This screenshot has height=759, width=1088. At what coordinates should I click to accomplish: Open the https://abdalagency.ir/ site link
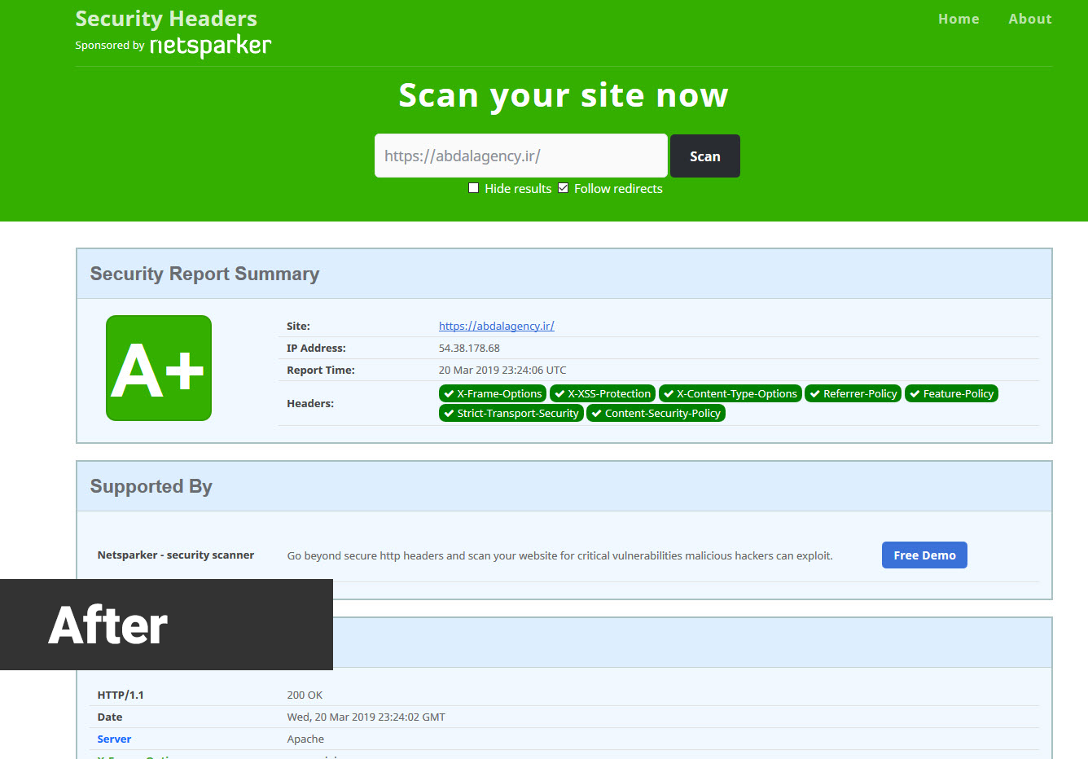point(497,326)
